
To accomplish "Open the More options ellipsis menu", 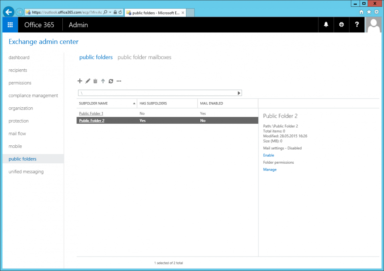I will click(118, 81).
